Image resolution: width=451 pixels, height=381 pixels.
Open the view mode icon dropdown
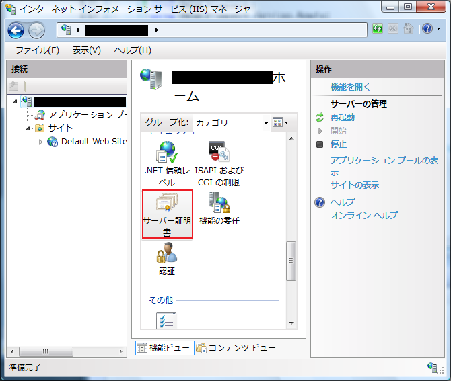click(281, 122)
